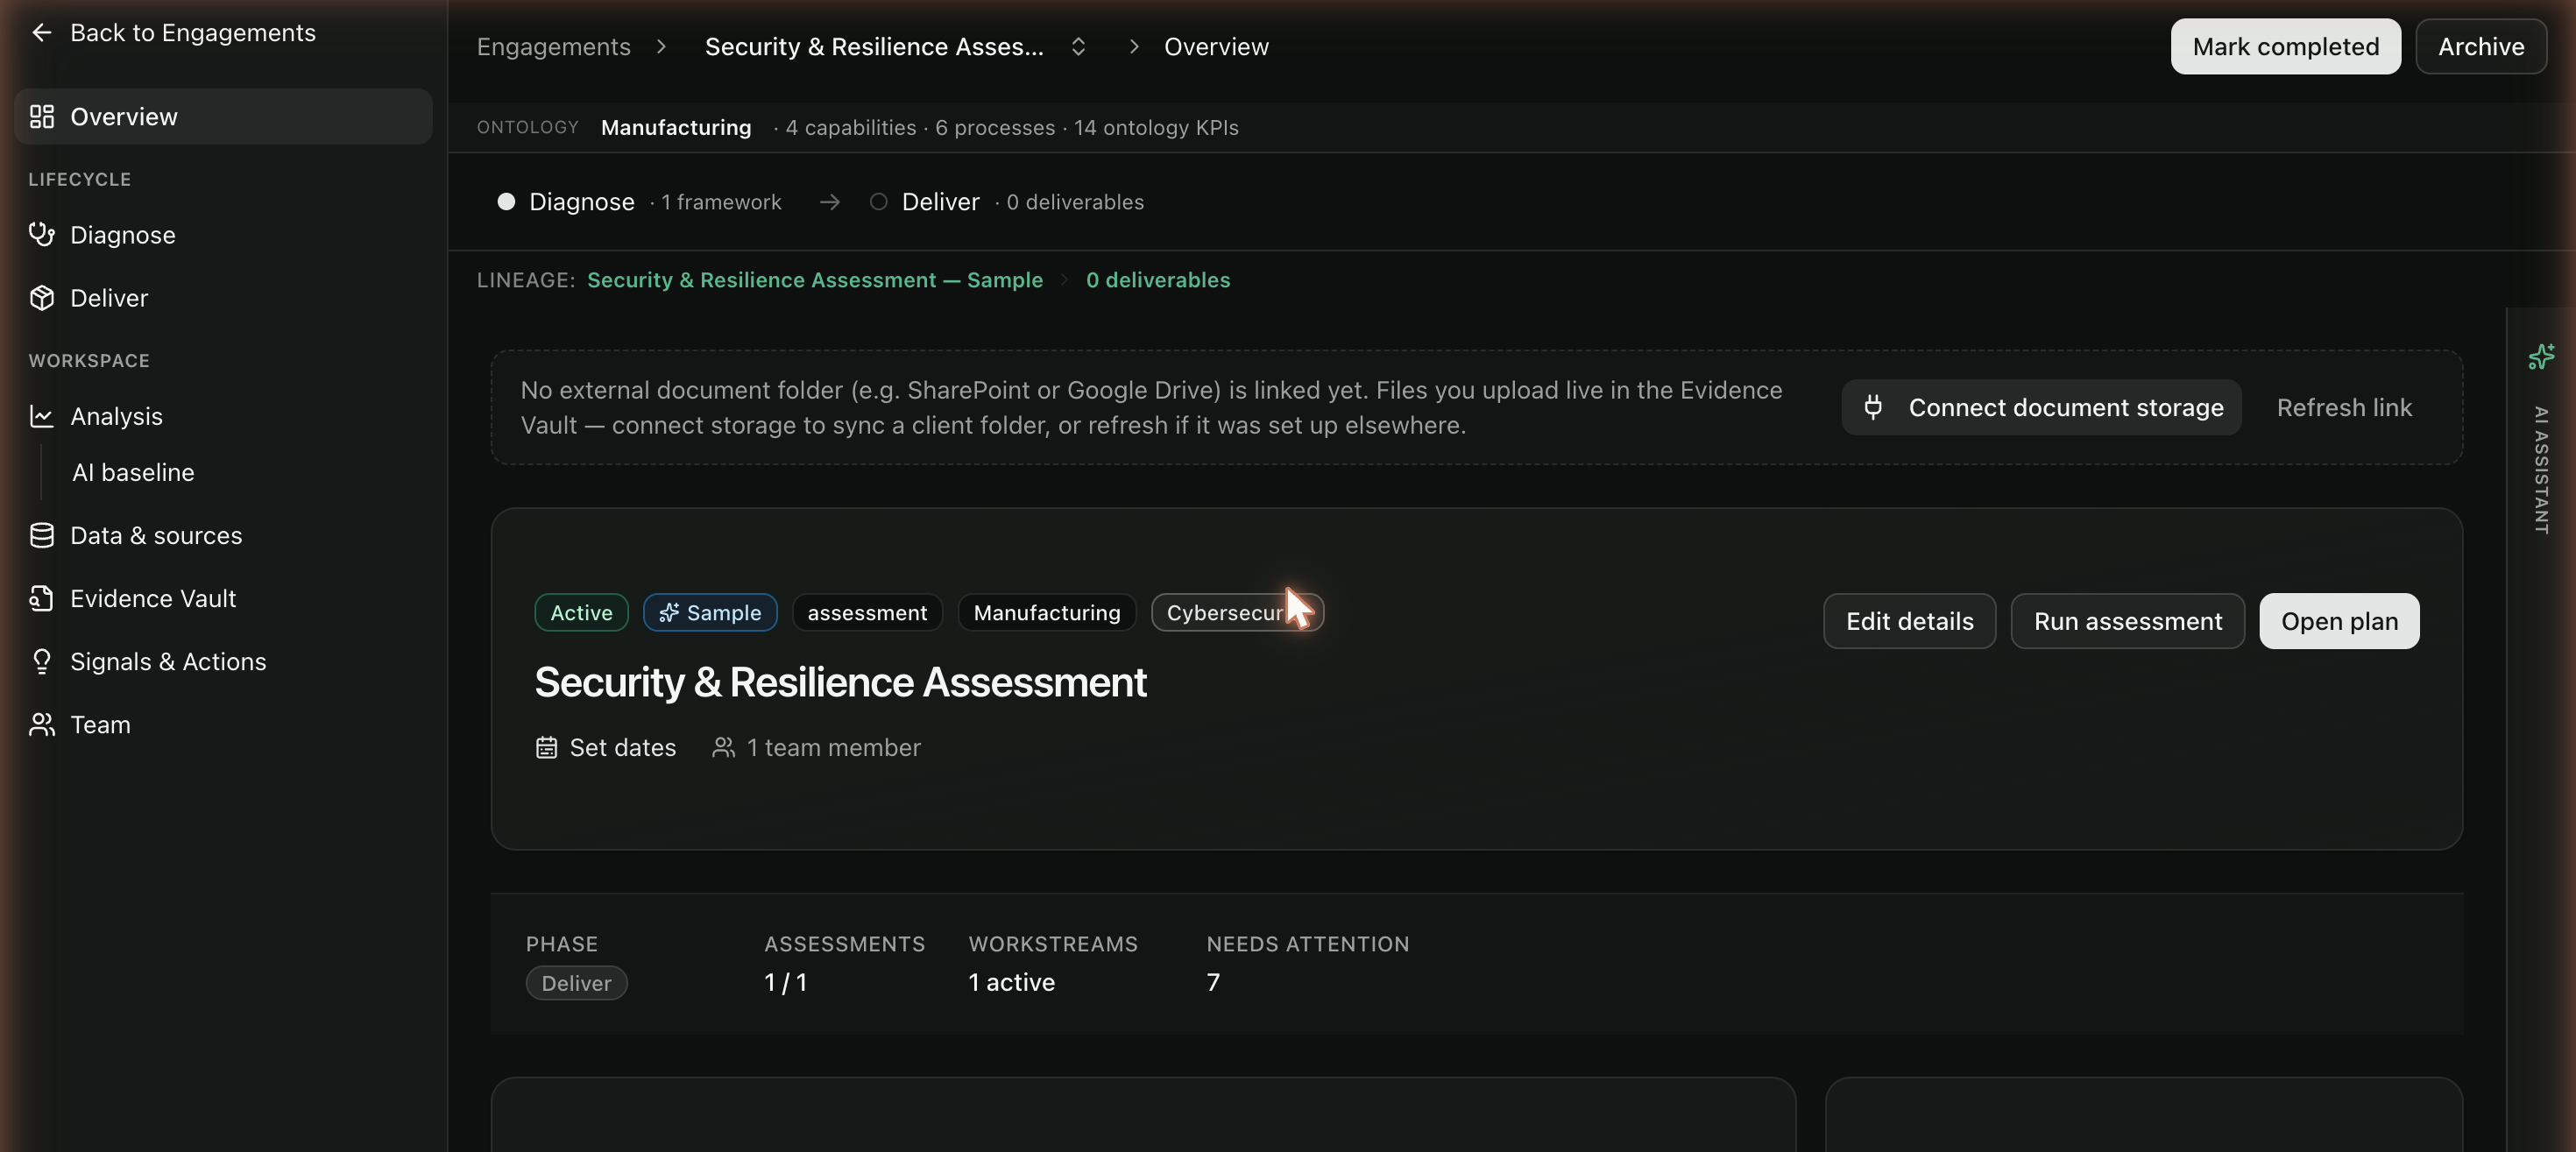2576x1152 pixels.
Task: Click the Manufacturing tag badge
Action: pos(1047,612)
